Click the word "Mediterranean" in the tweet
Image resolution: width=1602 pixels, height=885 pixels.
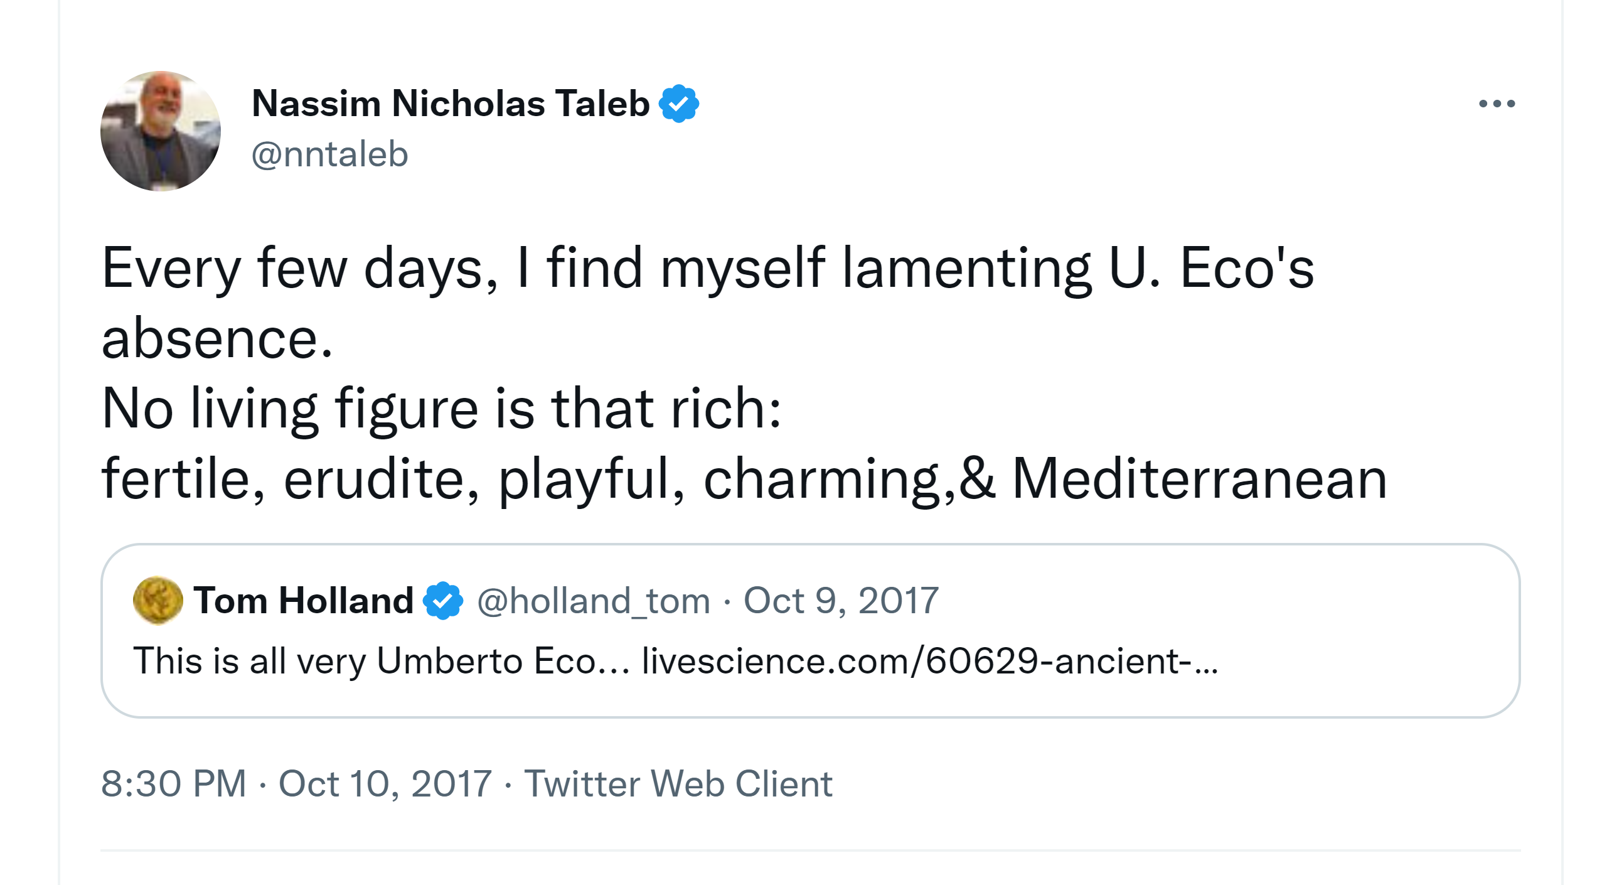(1199, 479)
